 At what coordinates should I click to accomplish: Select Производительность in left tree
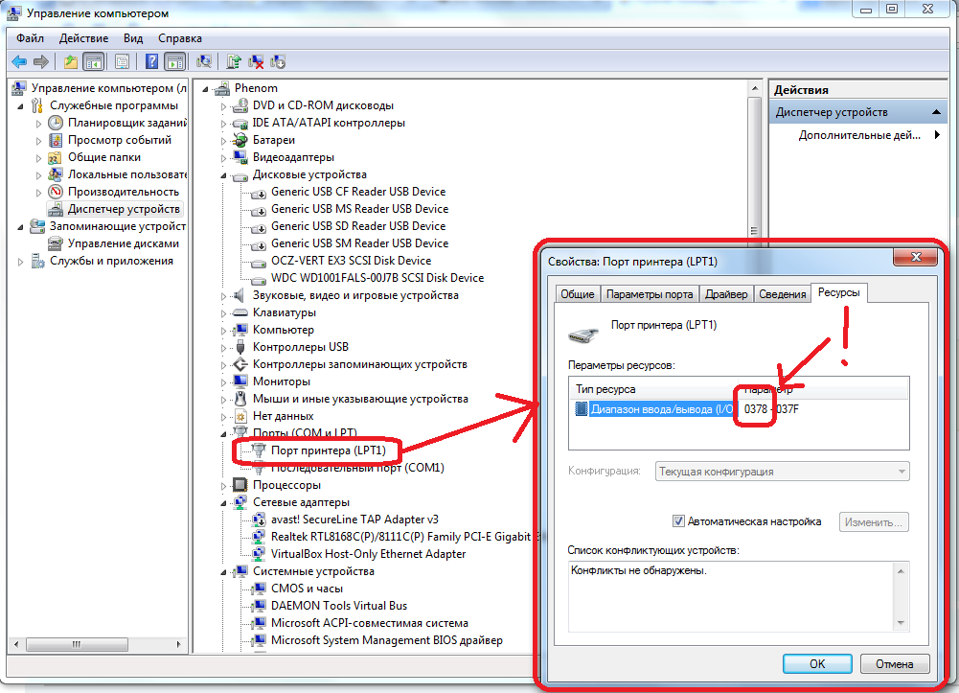[x=124, y=192]
